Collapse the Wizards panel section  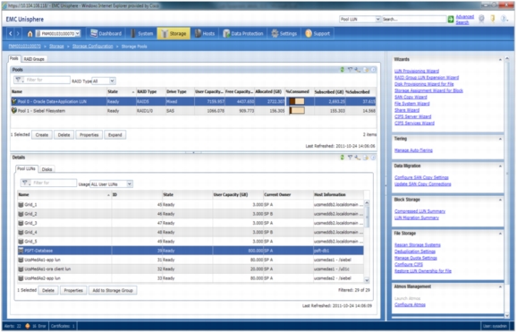coord(500,60)
